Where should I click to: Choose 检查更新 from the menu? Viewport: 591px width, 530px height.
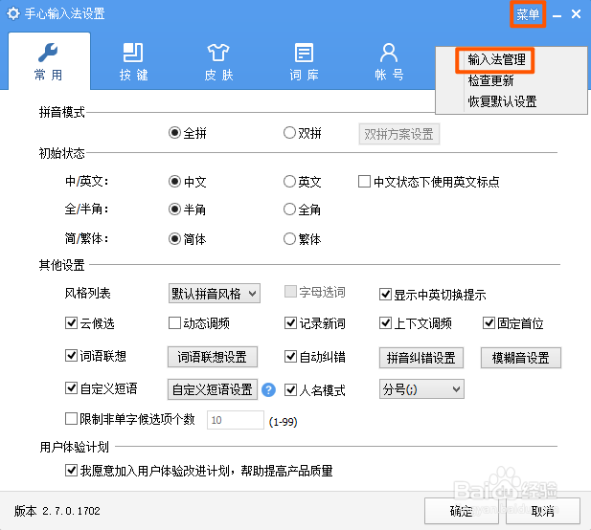click(490, 80)
